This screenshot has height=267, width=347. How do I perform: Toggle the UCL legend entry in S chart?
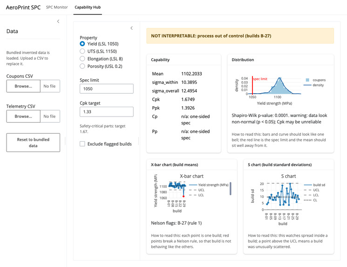tap(312, 190)
